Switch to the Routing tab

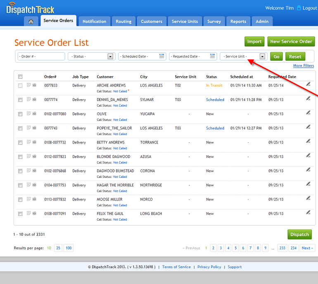(x=123, y=21)
